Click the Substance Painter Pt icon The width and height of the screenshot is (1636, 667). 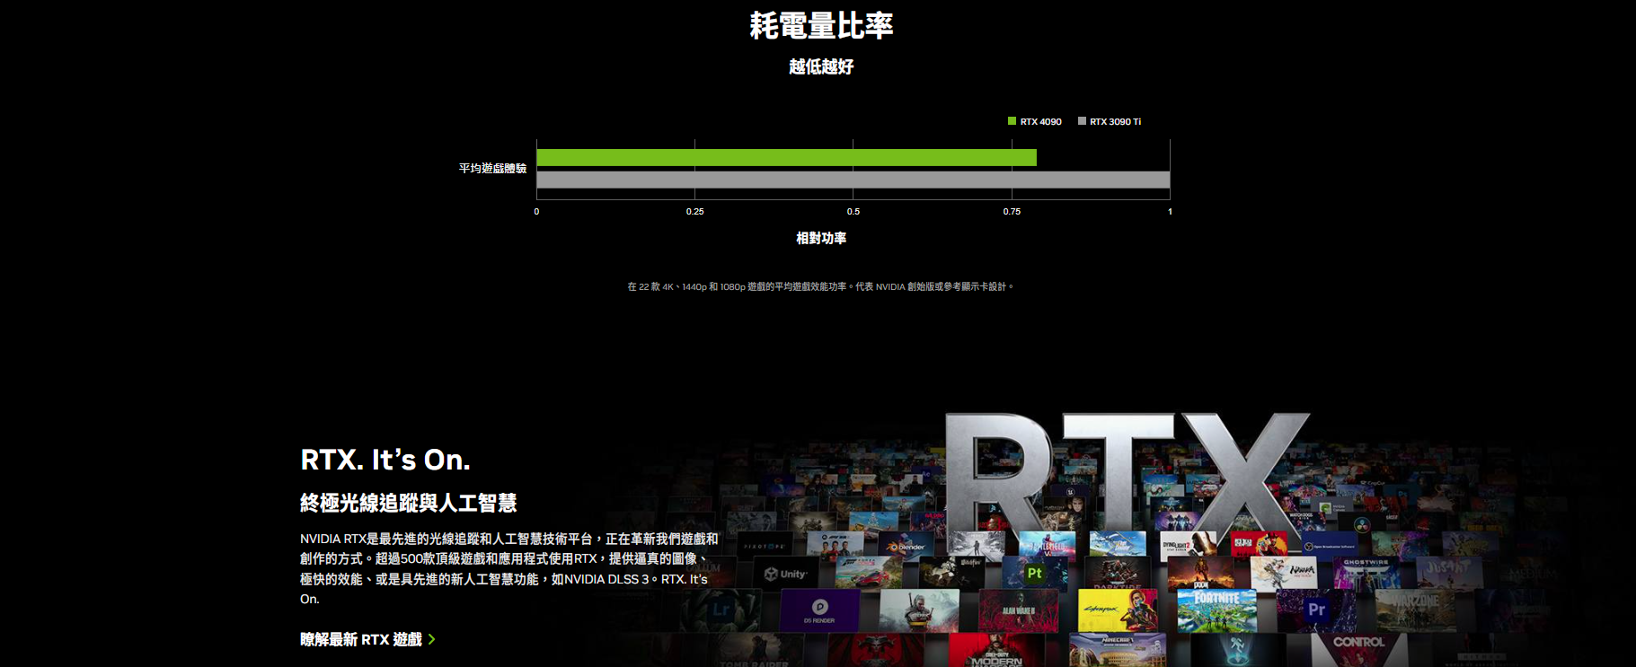click(x=1034, y=574)
